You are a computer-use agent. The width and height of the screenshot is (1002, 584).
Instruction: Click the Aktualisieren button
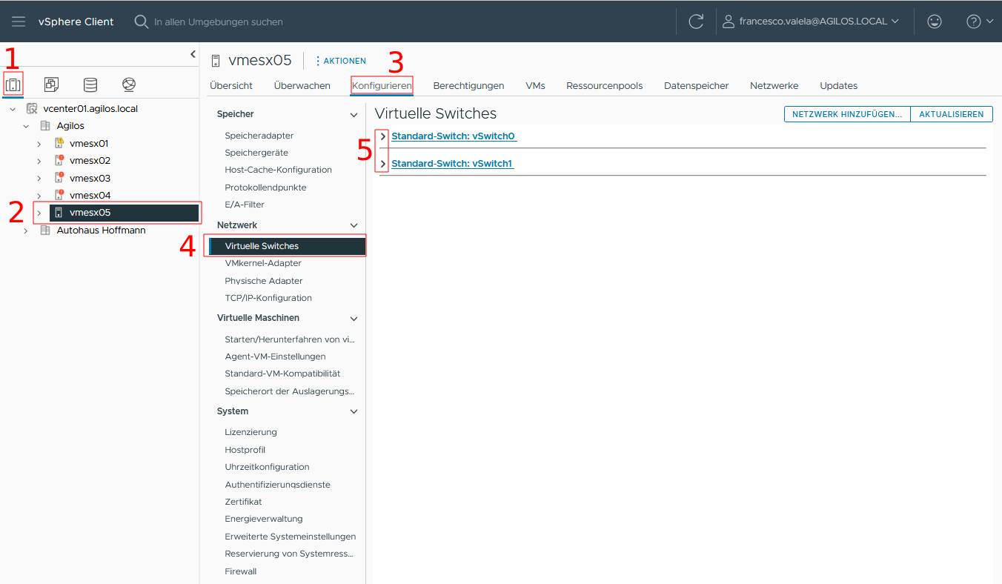[952, 114]
